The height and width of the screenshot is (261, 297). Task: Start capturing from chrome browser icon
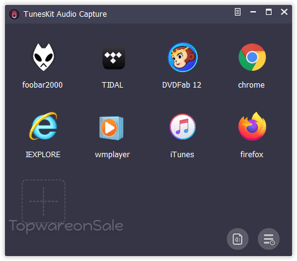tap(252, 57)
